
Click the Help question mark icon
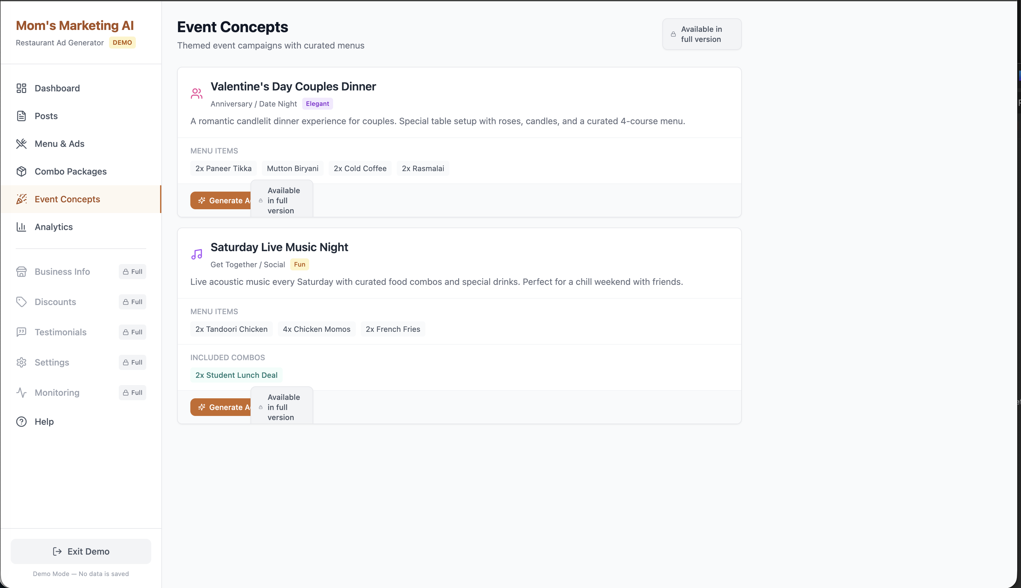tap(21, 422)
